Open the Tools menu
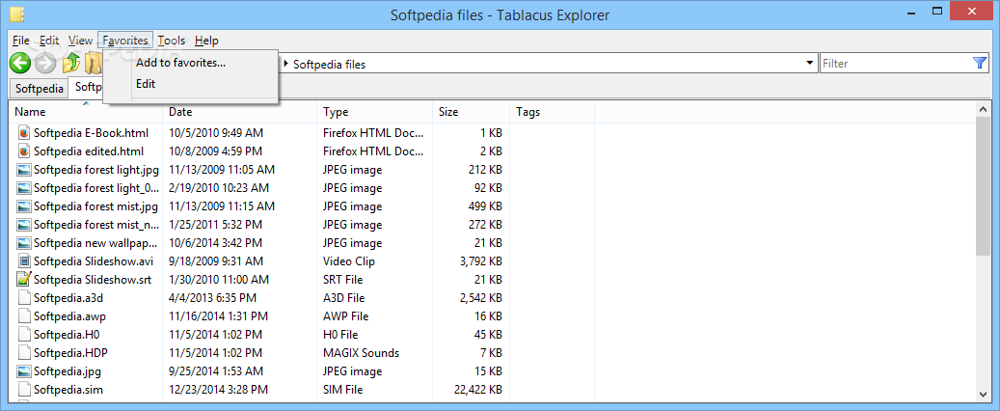1000x411 pixels. pos(172,41)
